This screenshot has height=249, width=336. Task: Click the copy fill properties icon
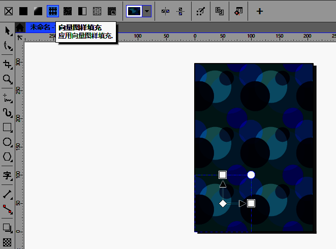(x=220, y=11)
